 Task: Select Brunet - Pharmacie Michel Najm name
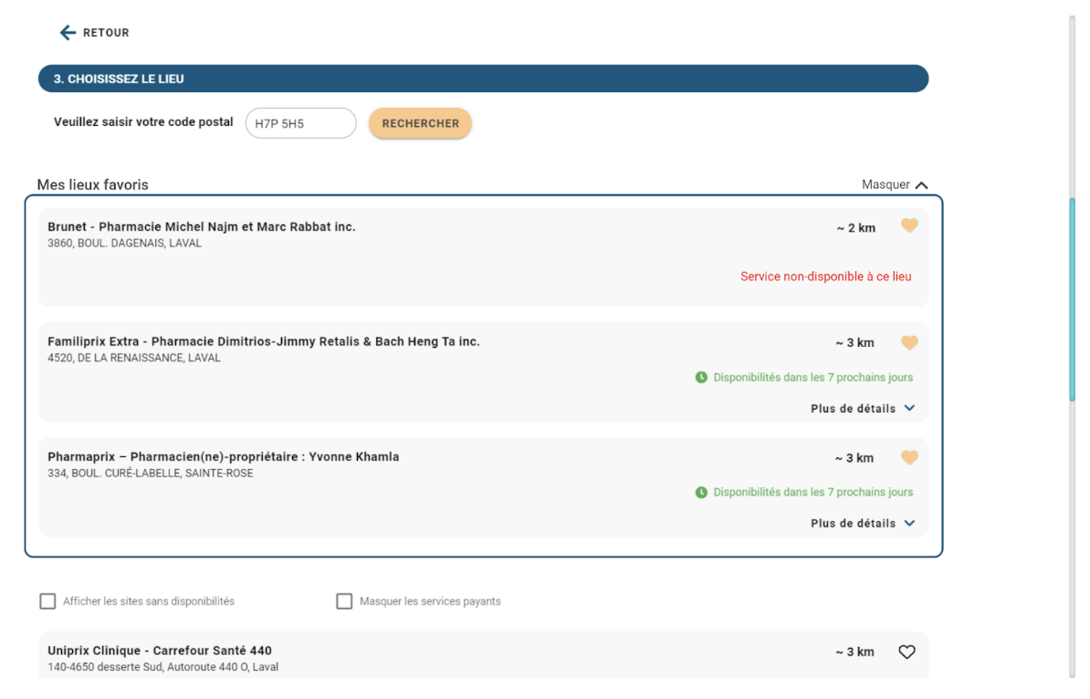[201, 226]
